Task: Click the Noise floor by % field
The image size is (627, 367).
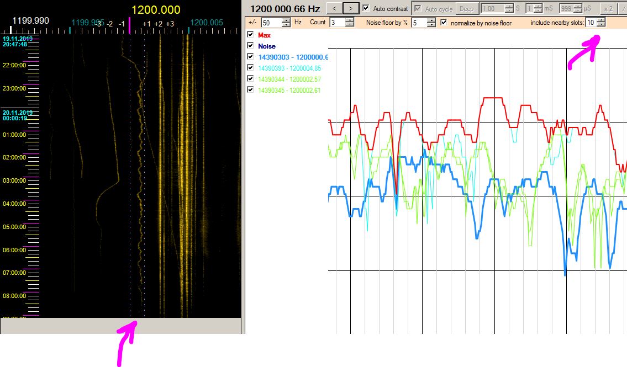Action: [419, 23]
